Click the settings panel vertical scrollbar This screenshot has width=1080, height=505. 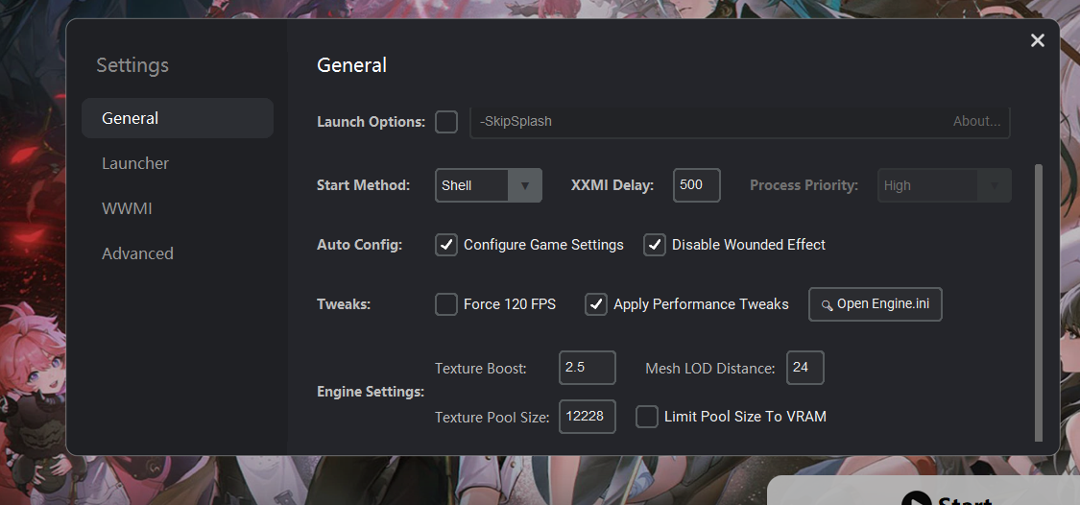coord(1038,302)
